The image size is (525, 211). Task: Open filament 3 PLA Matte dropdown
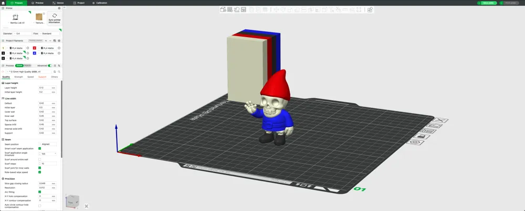(16, 53)
